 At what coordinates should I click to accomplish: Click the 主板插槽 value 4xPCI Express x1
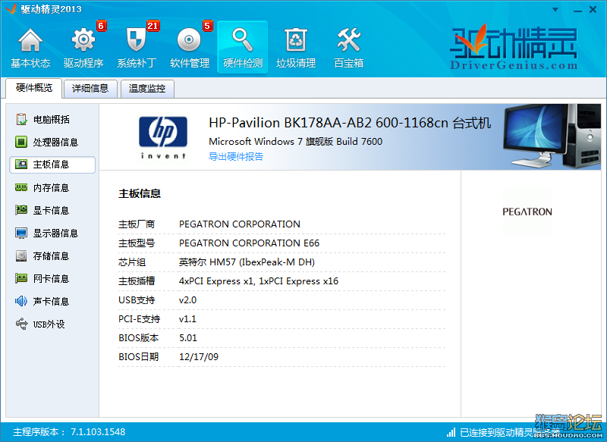pyautogui.click(x=259, y=281)
